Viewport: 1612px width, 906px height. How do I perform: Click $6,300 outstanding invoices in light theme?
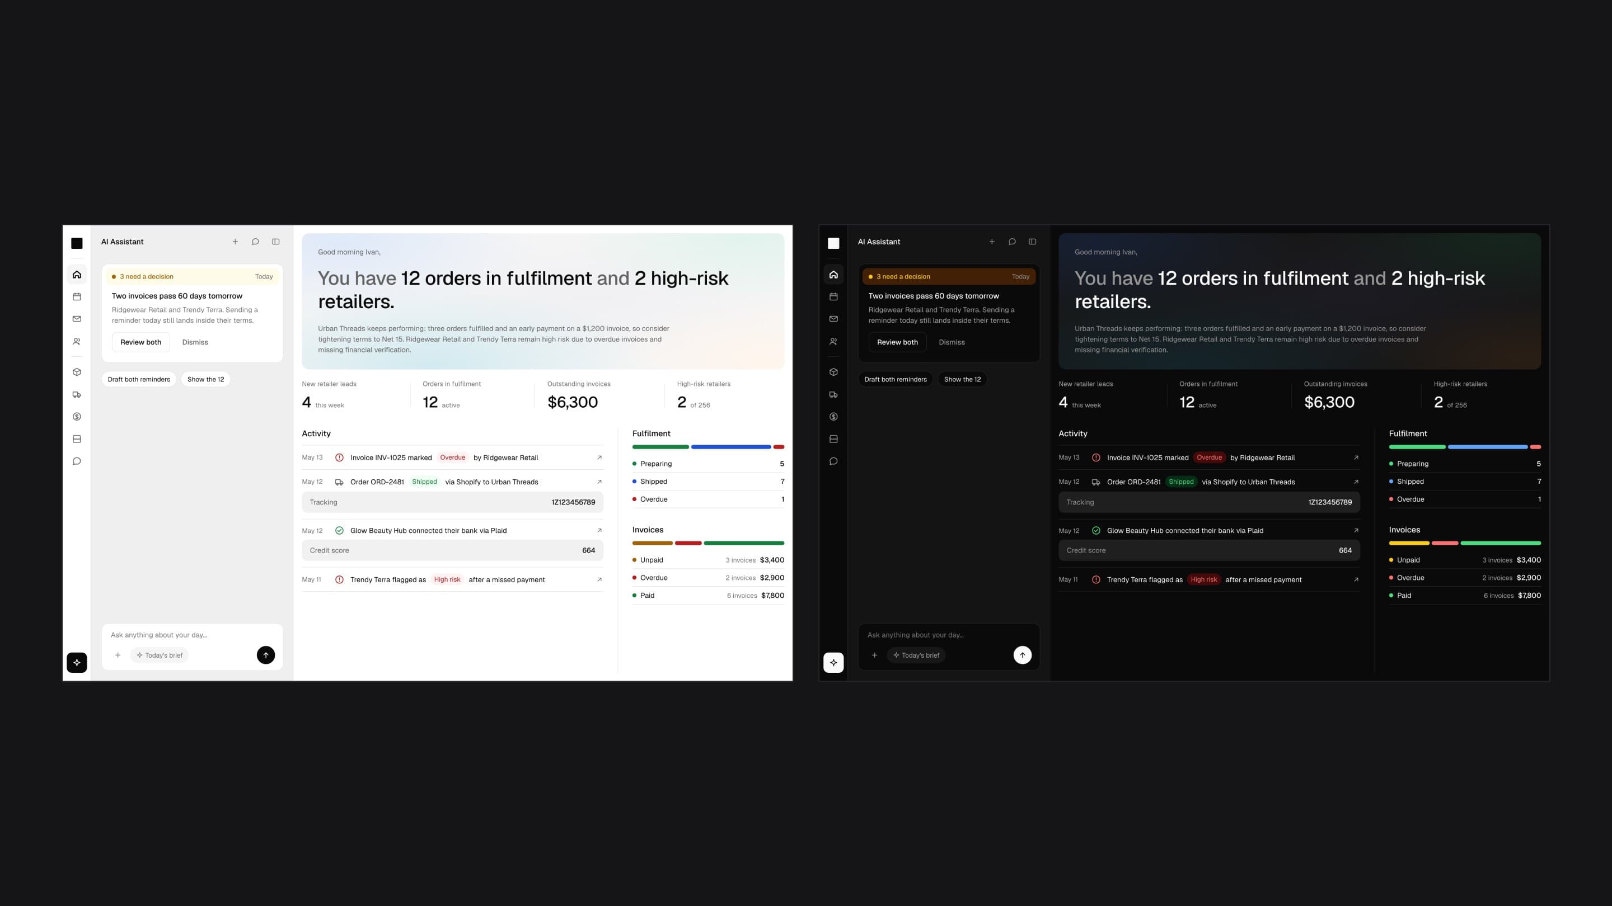point(573,402)
